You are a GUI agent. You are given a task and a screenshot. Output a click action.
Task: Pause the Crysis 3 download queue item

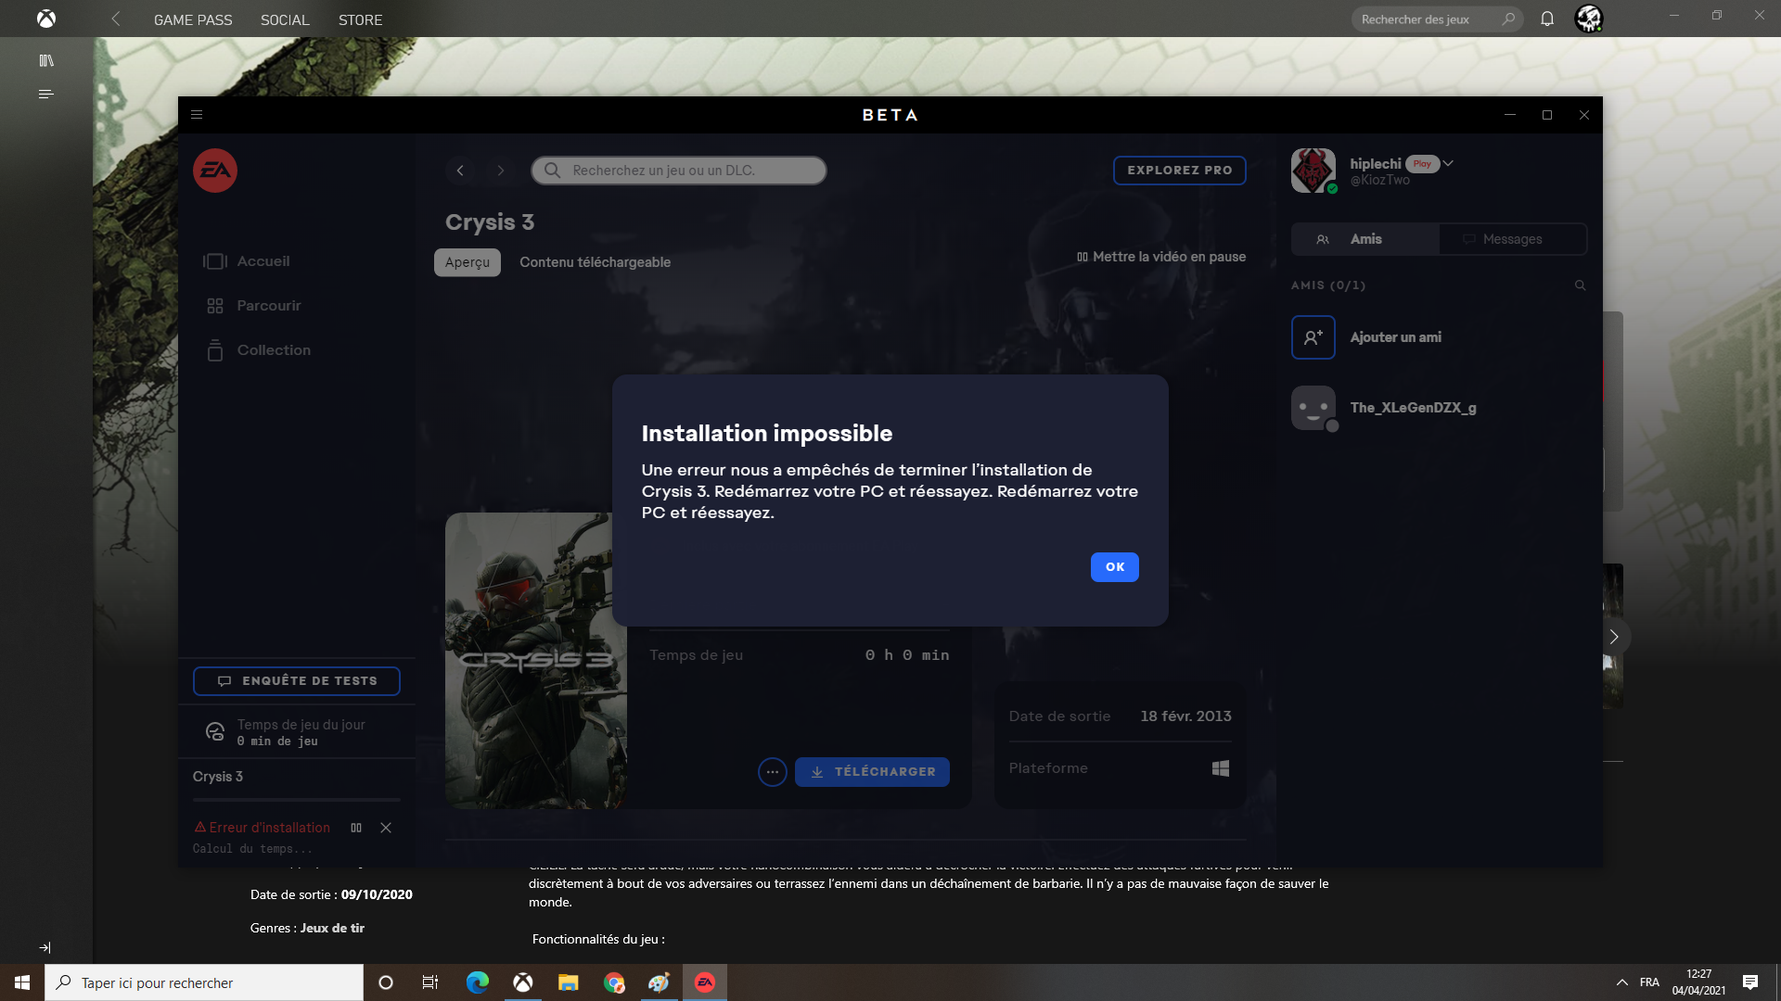(x=356, y=828)
